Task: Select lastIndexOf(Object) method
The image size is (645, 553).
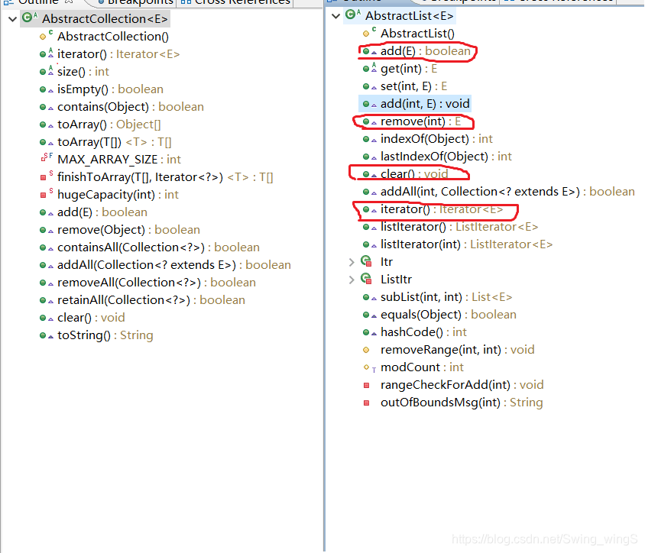Action: tap(446, 157)
